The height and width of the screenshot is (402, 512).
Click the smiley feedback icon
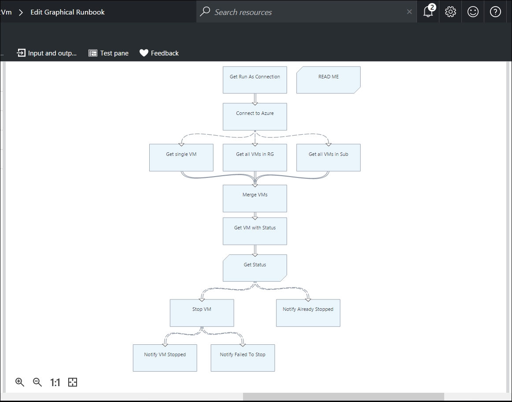pos(473,12)
